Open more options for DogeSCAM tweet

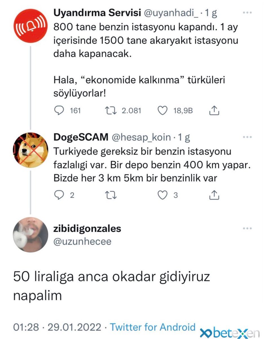247,138
